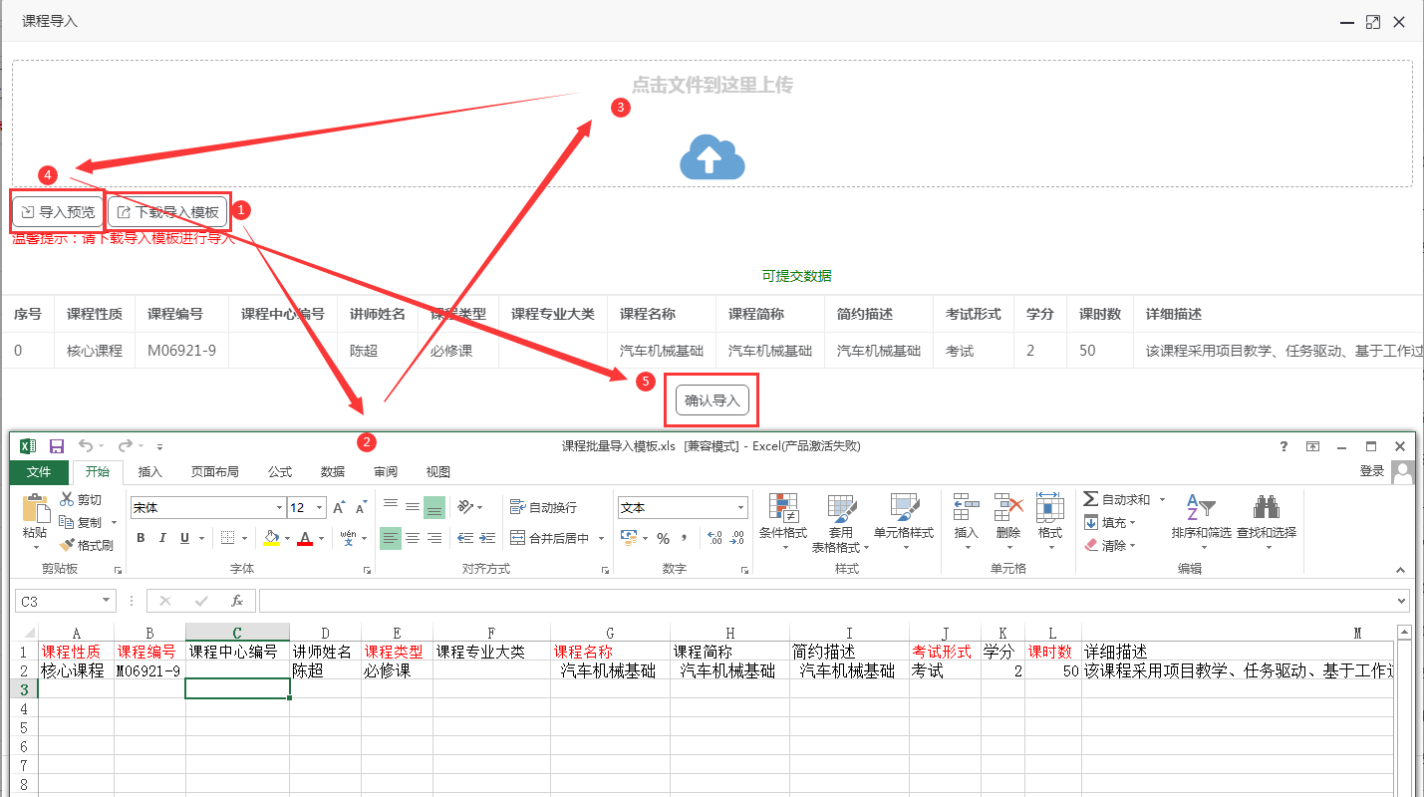
Task: Expand the font name dropdown 宋体
Action: (x=279, y=508)
